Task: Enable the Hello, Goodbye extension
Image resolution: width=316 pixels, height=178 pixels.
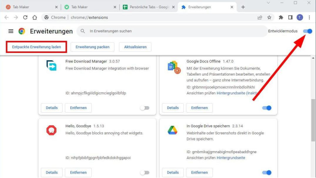Action: click(145, 173)
